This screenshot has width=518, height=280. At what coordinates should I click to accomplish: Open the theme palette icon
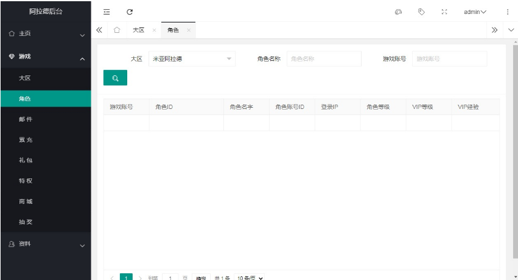tap(399, 12)
